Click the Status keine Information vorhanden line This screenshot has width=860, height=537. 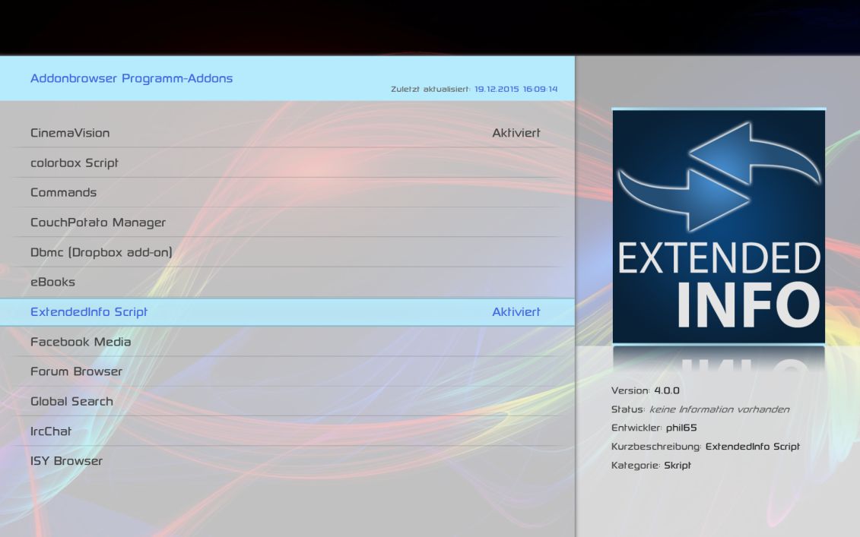coord(700,409)
